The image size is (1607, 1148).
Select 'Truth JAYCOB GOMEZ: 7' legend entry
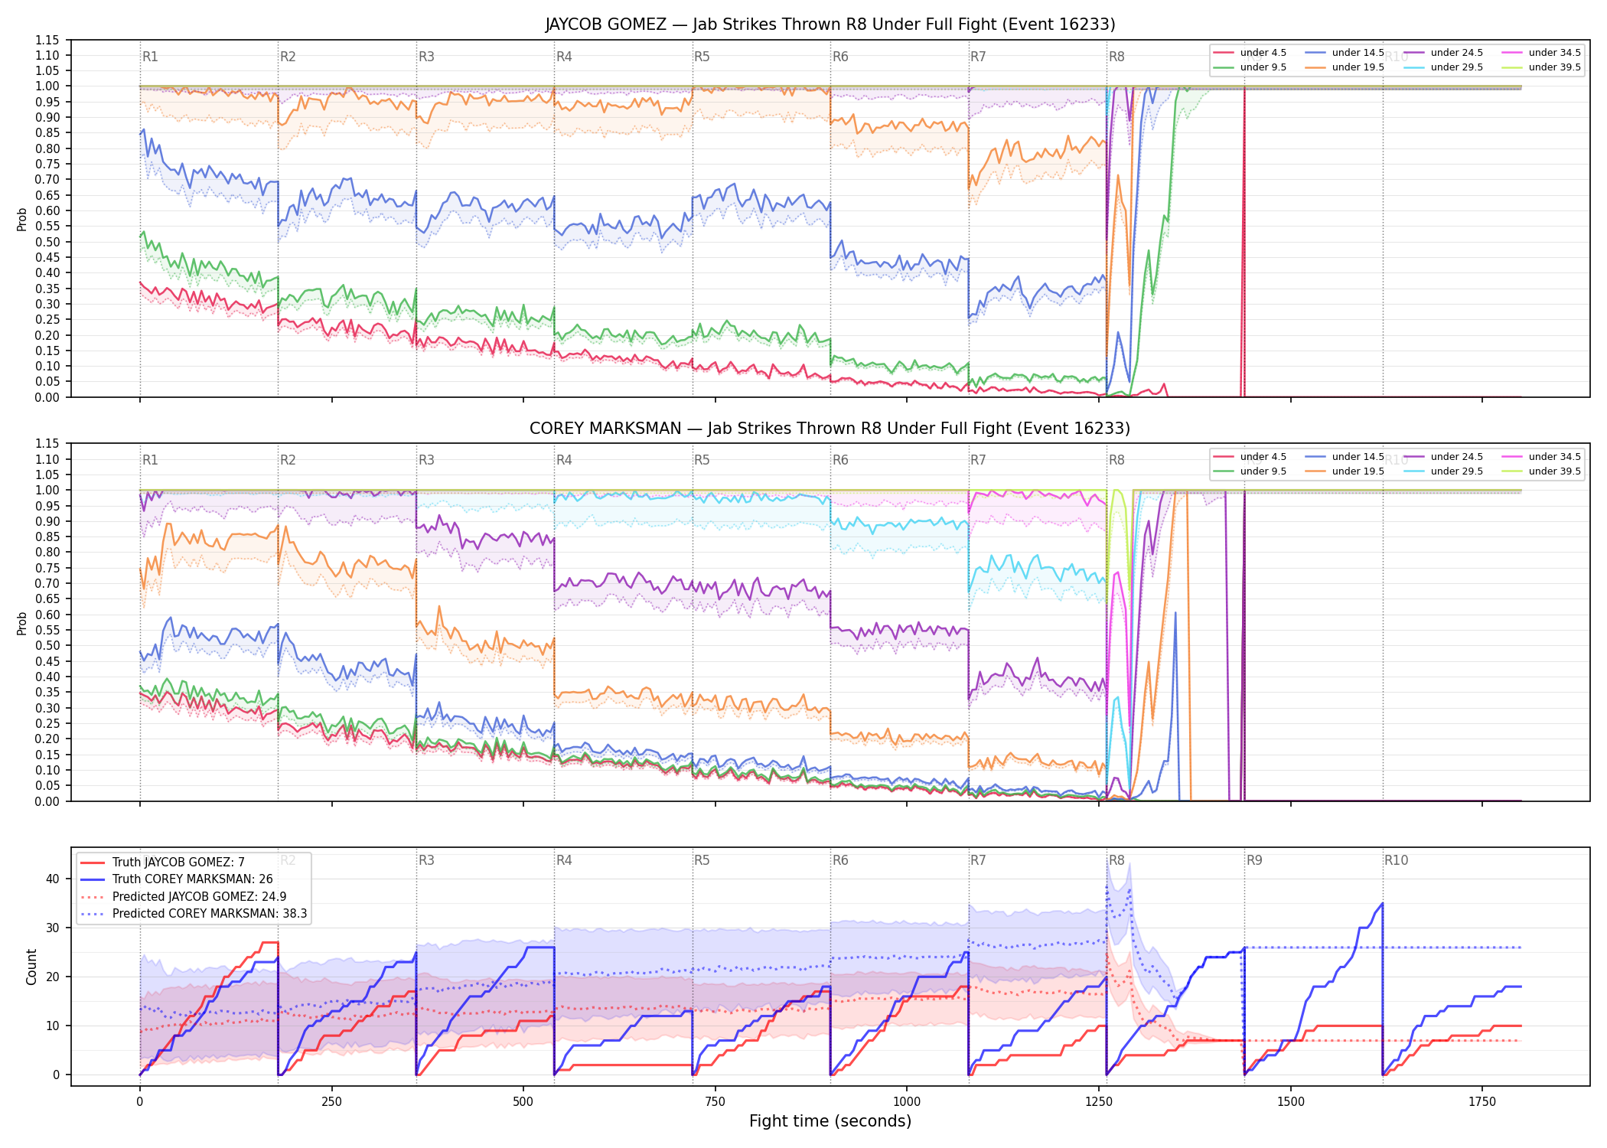tap(163, 863)
